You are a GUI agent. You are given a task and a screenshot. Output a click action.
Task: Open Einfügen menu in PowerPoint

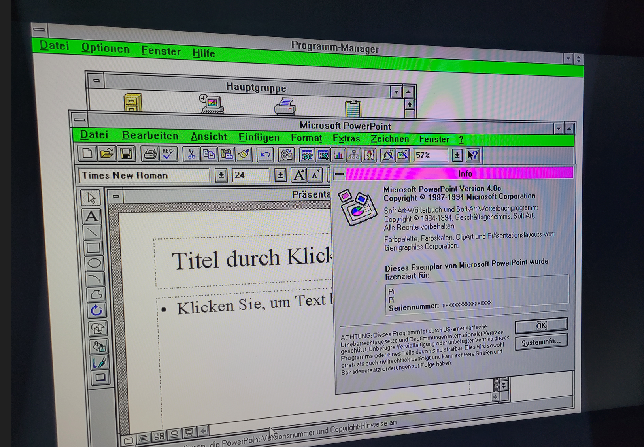coord(259,138)
